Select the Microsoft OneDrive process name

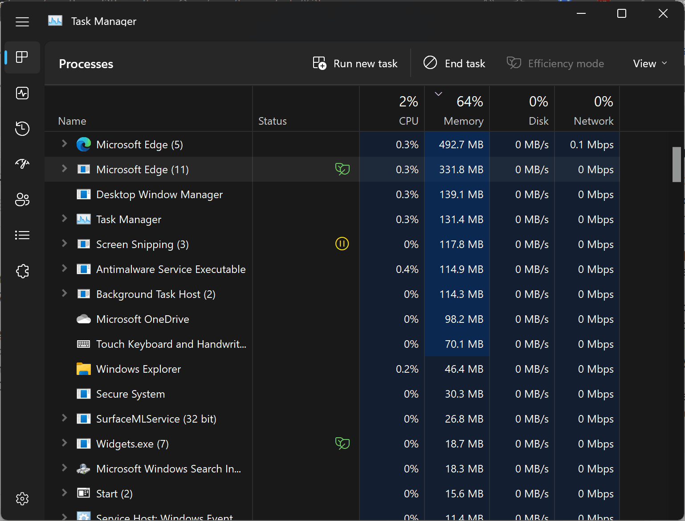[143, 319]
